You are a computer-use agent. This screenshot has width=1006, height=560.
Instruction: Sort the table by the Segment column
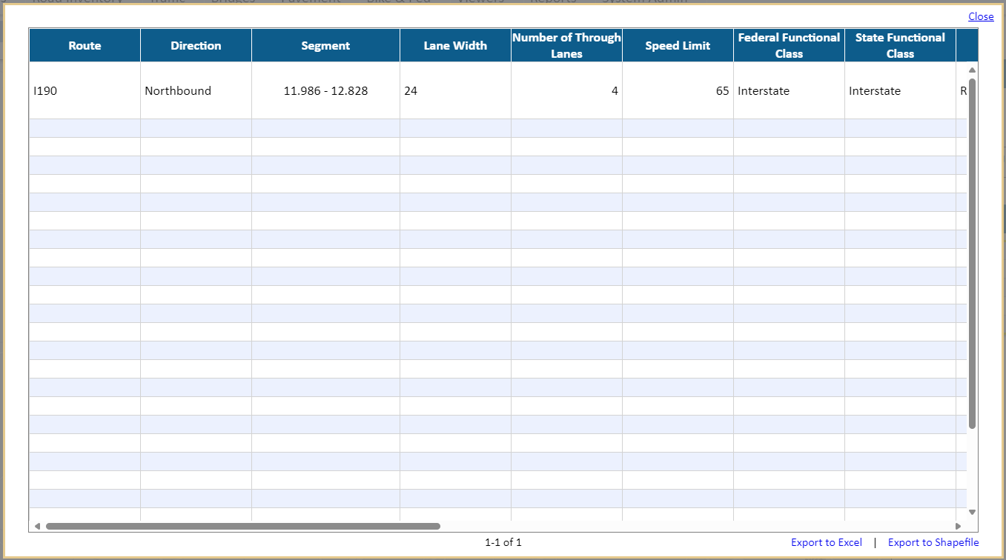(325, 45)
